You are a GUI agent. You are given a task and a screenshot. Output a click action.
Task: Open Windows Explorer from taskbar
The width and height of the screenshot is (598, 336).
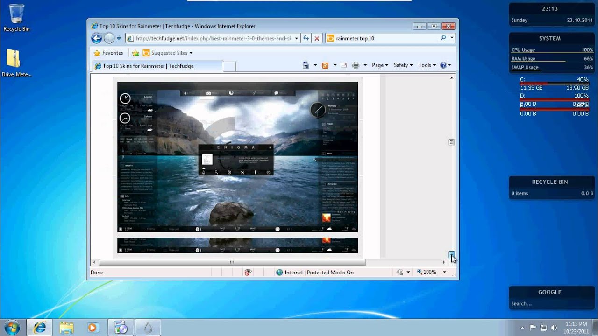click(x=66, y=328)
